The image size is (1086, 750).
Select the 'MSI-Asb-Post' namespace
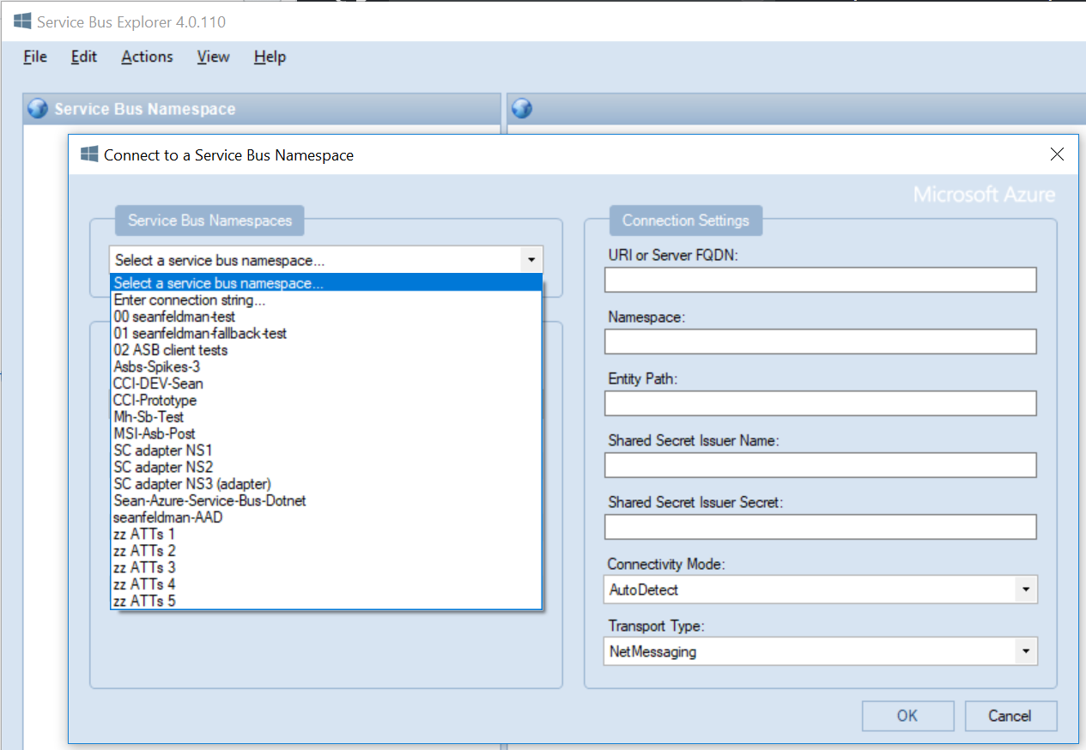click(x=155, y=433)
